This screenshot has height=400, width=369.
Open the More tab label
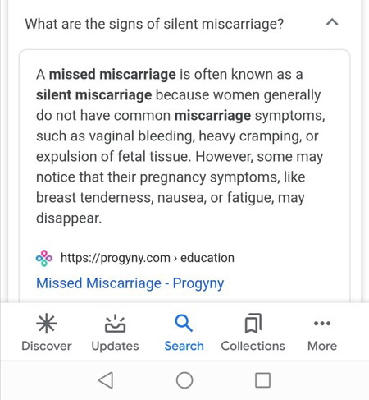coord(322,346)
